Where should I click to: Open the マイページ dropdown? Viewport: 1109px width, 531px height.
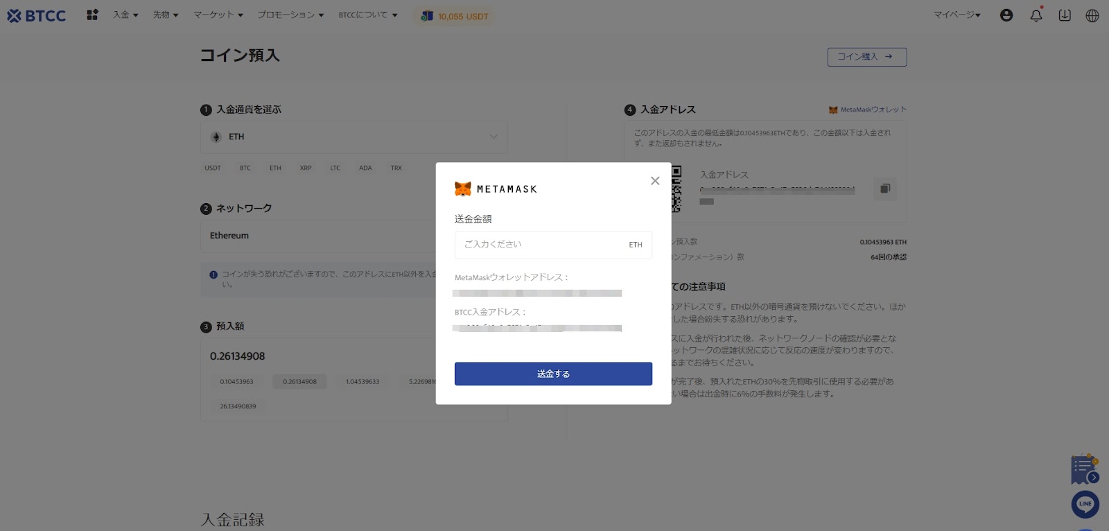pos(957,15)
